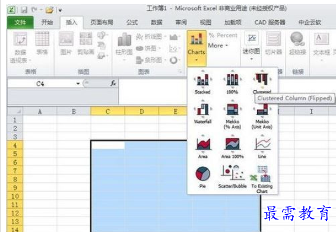This screenshot has width=336, height=232.
Task: Insert a Line chart from gallery
Action: pos(262,147)
